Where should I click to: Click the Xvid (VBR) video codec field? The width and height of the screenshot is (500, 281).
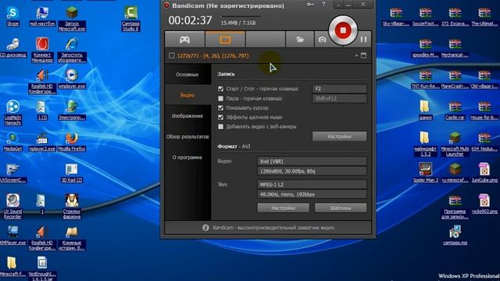(312, 162)
